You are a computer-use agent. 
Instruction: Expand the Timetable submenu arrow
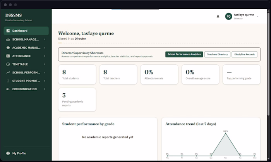click(45, 64)
